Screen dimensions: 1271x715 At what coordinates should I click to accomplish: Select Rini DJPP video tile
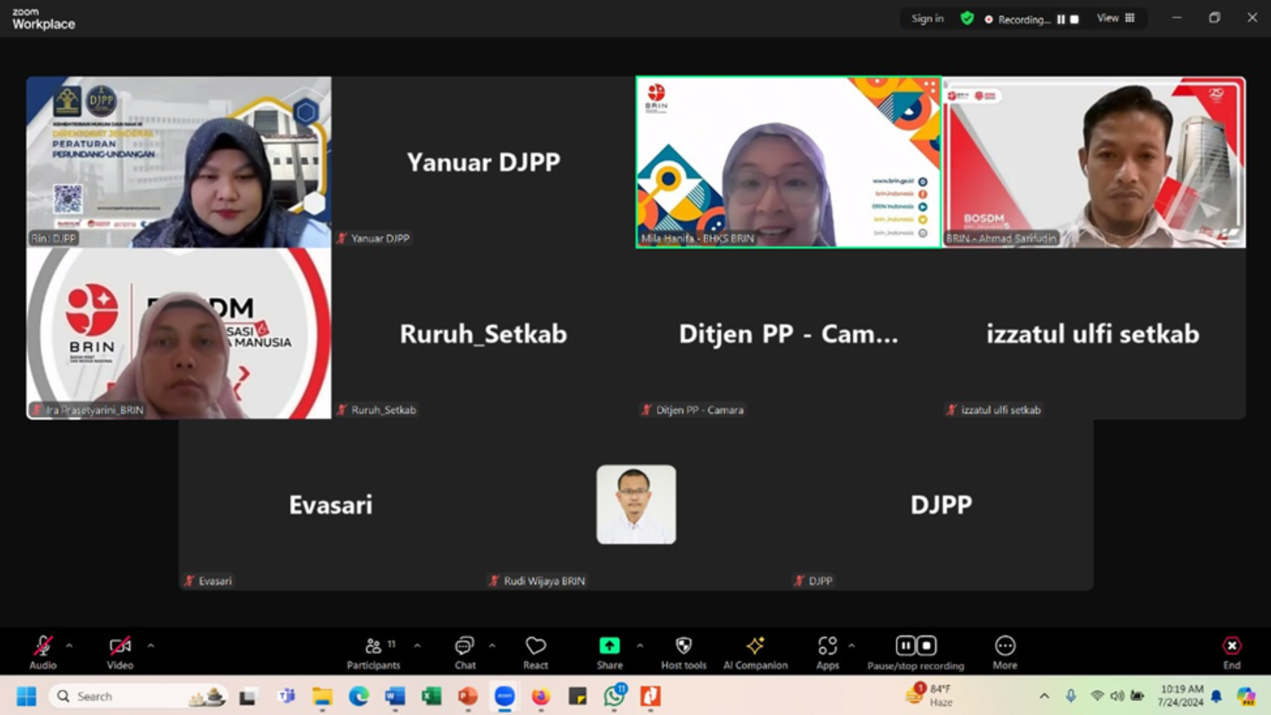[x=179, y=162]
